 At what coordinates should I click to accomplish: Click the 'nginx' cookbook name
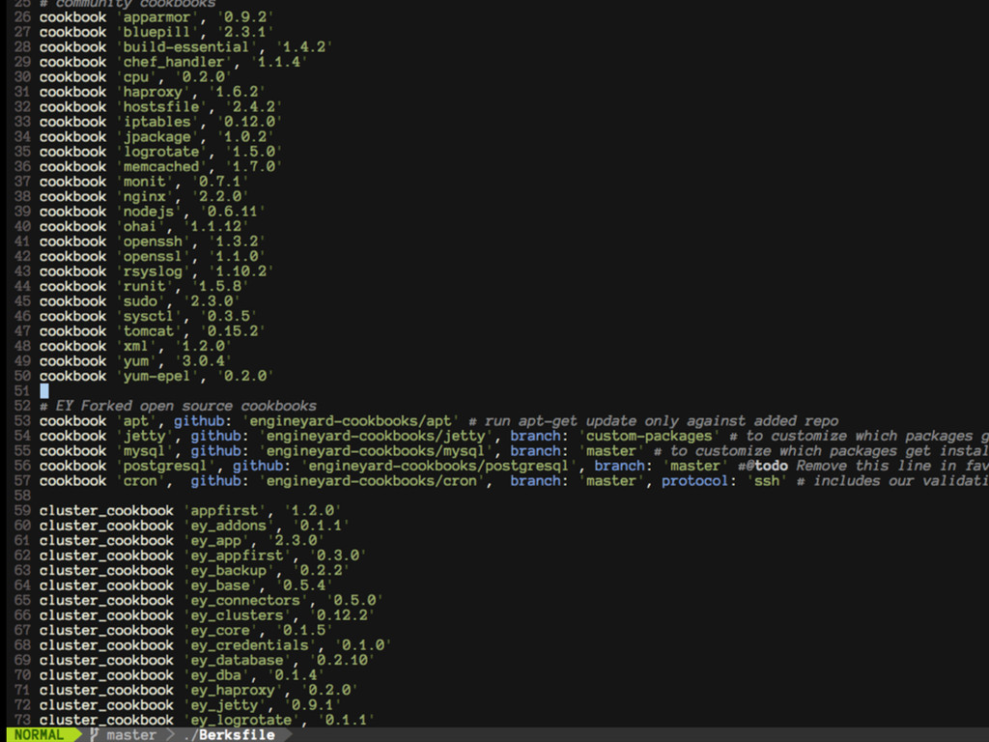(144, 197)
